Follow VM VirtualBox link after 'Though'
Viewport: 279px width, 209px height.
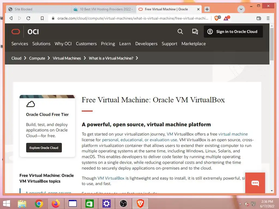click(x=111, y=178)
